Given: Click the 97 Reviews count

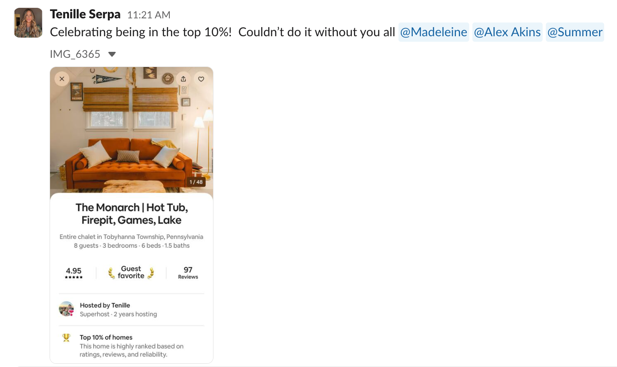Looking at the screenshot, I should [188, 272].
